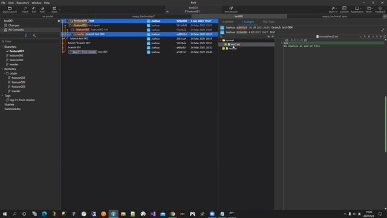The height and width of the screenshot is (218, 387).
Task: Select origin master remote branch
Action: pyautogui.click(x=16, y=91)
